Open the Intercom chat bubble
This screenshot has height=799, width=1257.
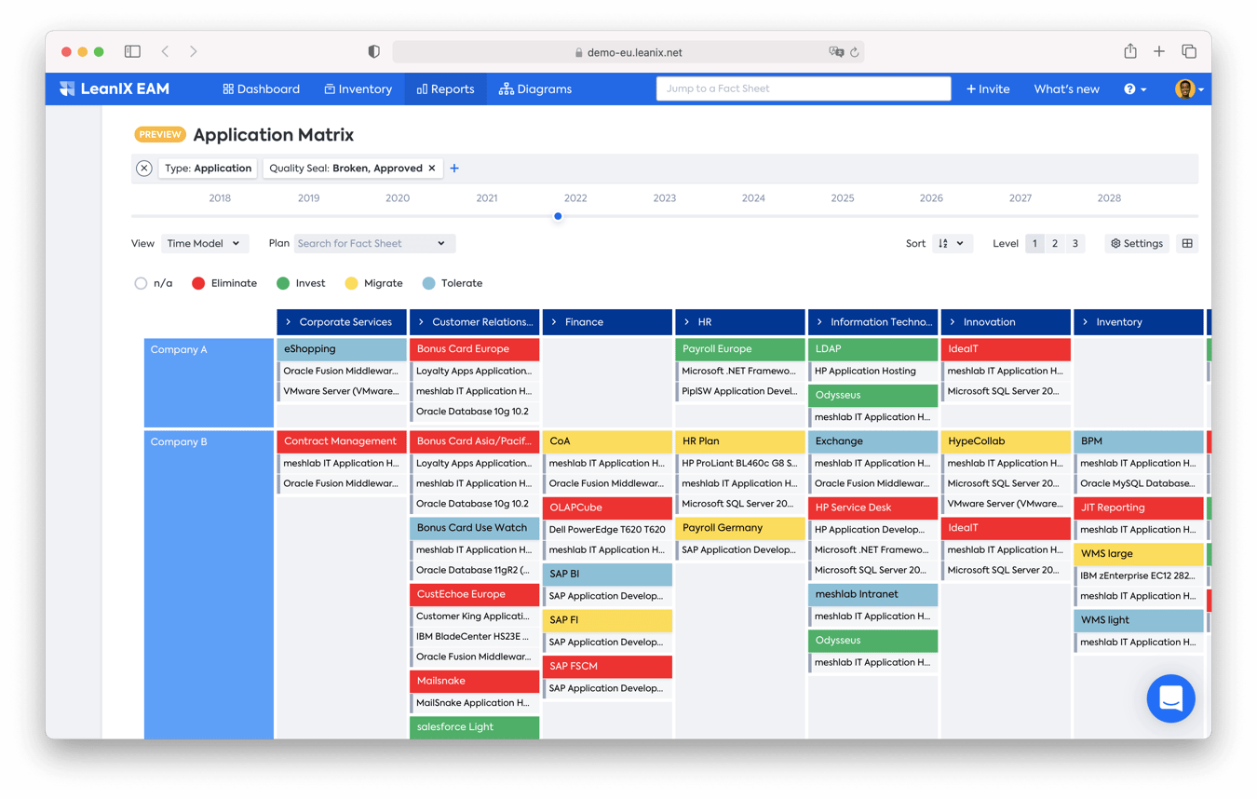(1170, 698)
